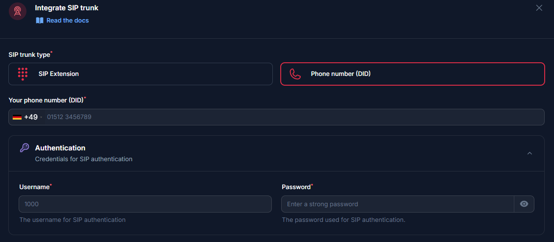Click the purple key Authentication icon
Viewport: 554px width, 242px height.
pos(24,148)
